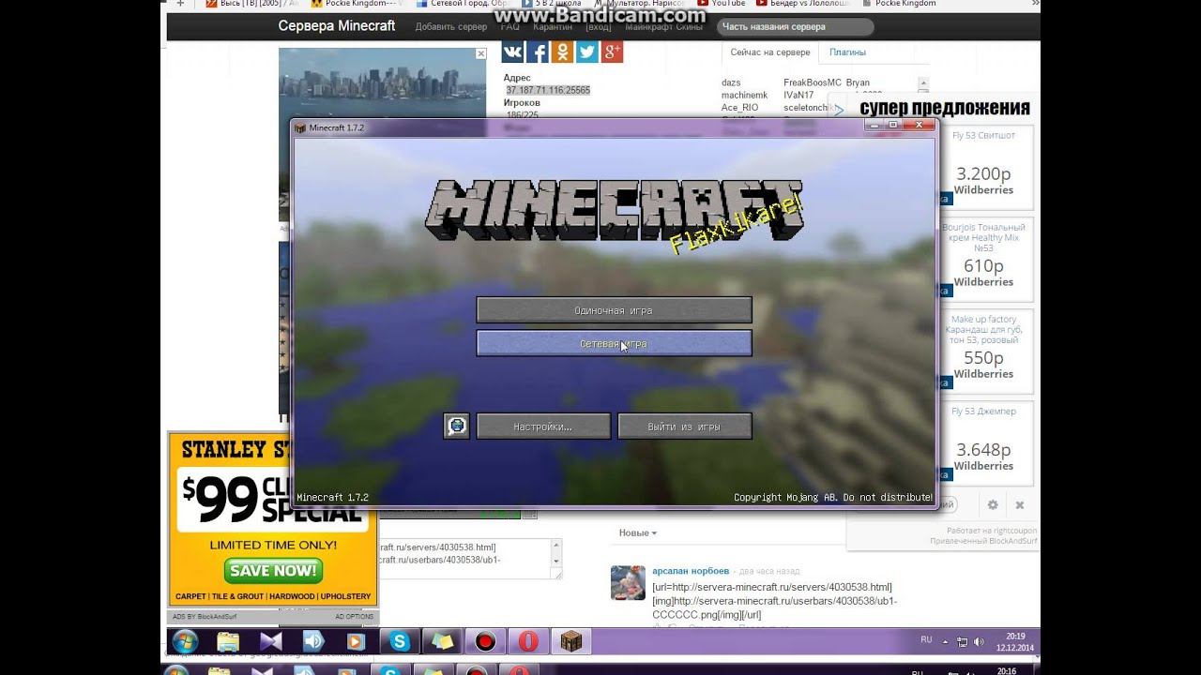
Task: Click player name machinemk
Action: coord(744,95)
